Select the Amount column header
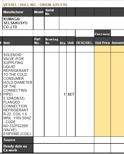Screen dimensions: 124x154 [x=117, y=41]
